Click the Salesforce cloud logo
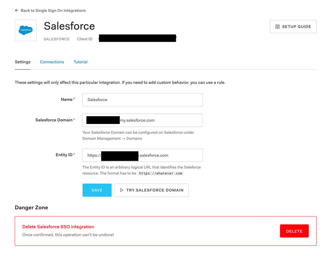Viewport: 331px width, 256px height. click(26, 30)
